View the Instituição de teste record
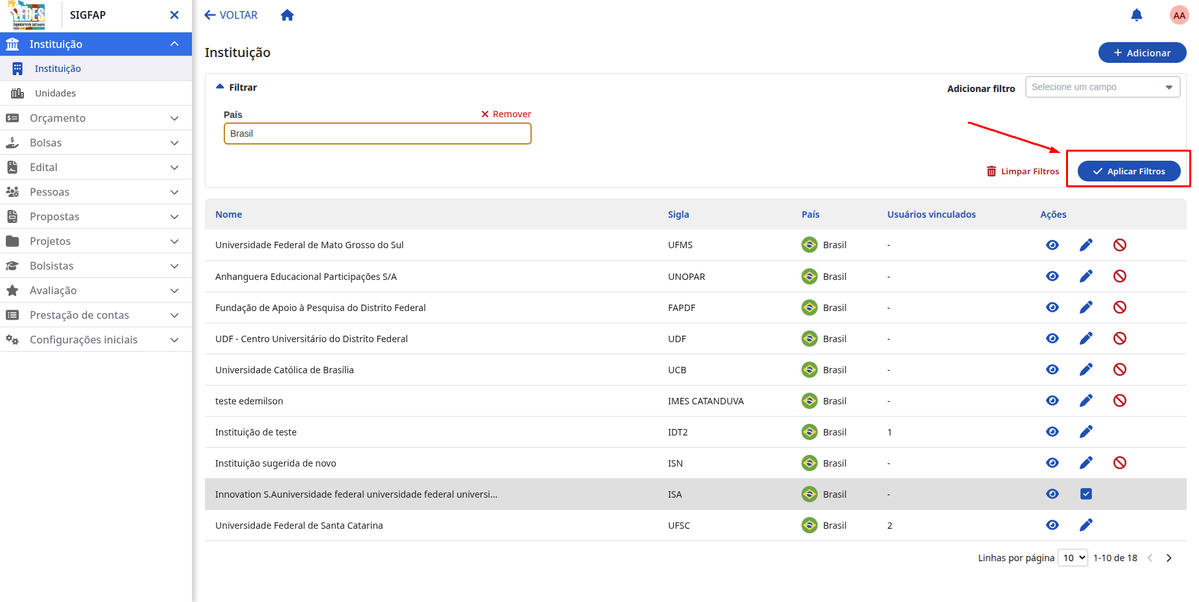Viewport: 1199px width, 602px height. point(1052,432)
